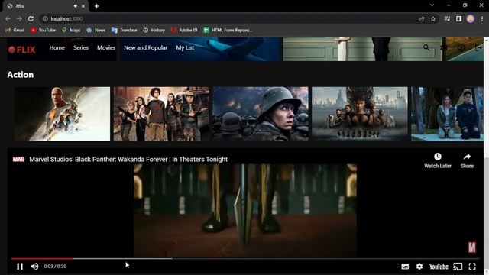Screen dimensions: 489x275
Task: Click the site information icon in the address bar
Action: pos(45,18)
